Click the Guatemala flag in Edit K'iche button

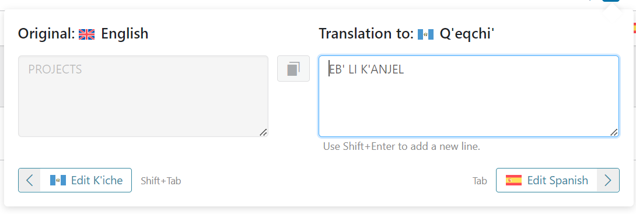pyautogui.click(x=58, y=180)
